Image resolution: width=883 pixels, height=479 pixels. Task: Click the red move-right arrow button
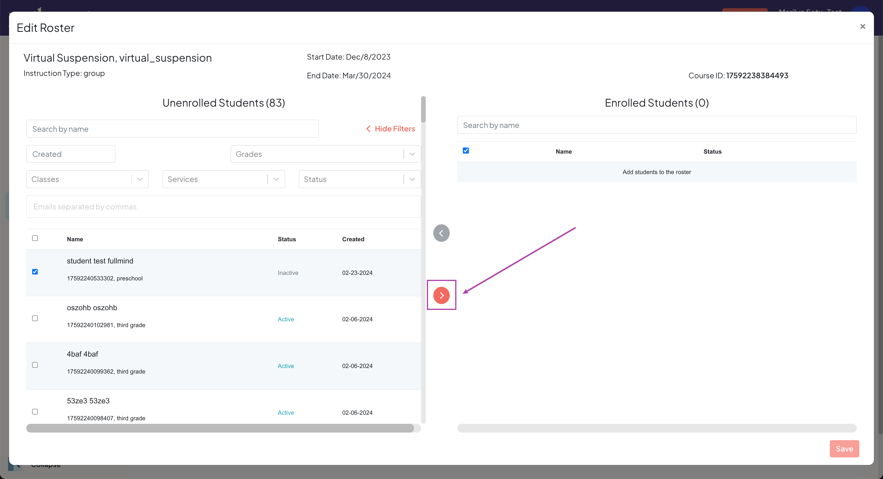pyautogui.click(x=441, y=295)
